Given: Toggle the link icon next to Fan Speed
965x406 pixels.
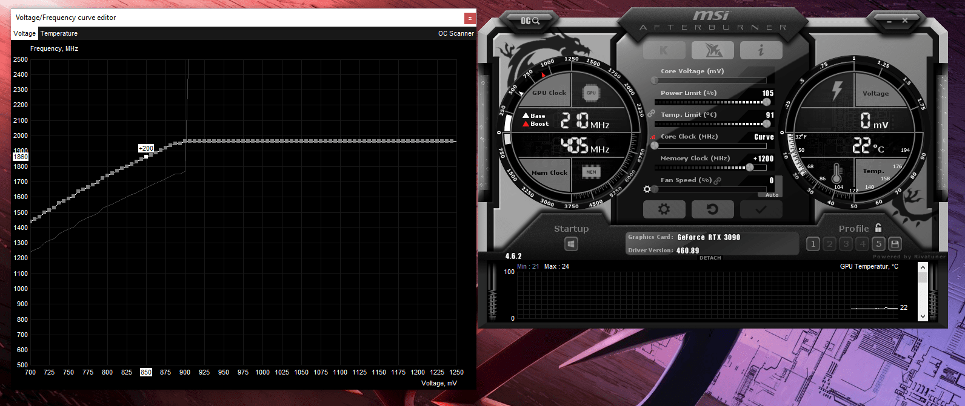Looking at the screenshot, I should tap(718, 180).
